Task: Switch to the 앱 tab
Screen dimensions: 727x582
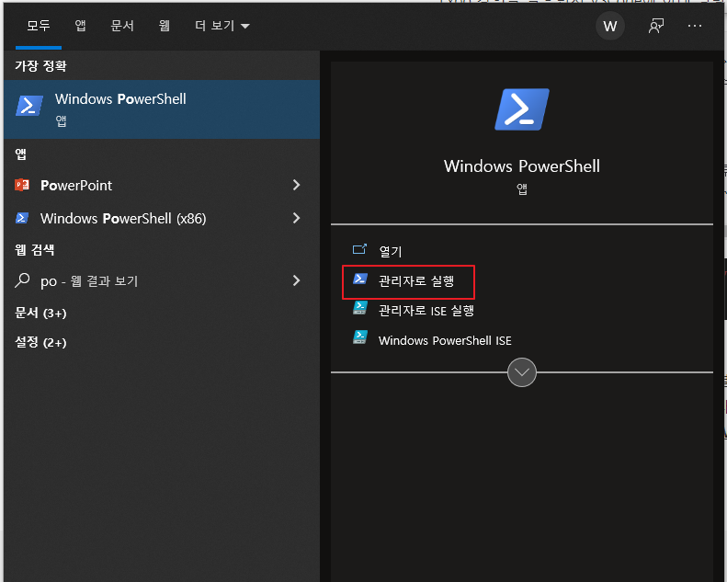Action: click(x=80, y=26)
